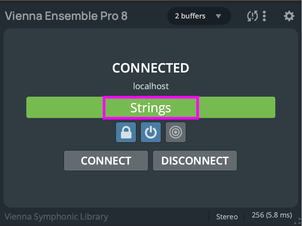This screenshot has height=226, width=302.
Task: Toggle the lock icon under Strings
Action: 126,132
